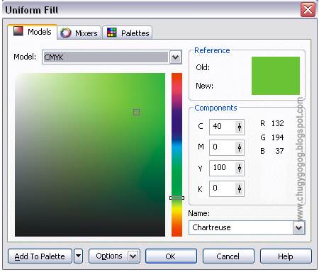Click the K value slider icon
This screenshot has width=319, height=272.
click(x=240, y=188)
